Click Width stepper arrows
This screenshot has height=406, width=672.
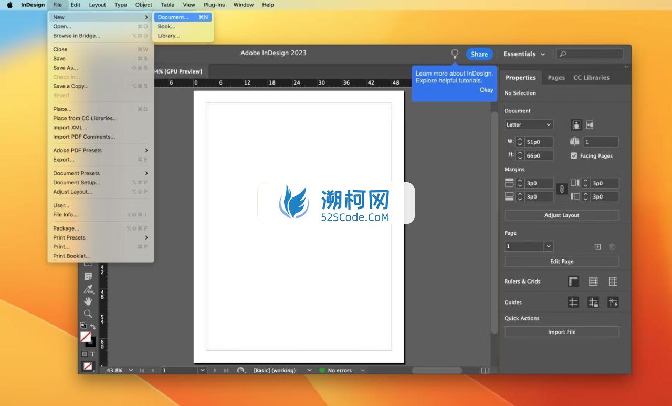520,142
